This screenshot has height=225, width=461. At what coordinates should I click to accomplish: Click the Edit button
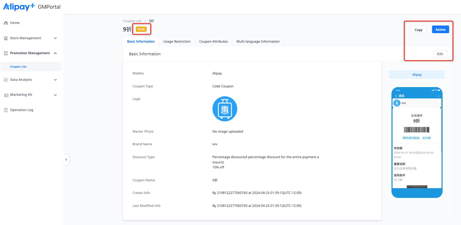(x=440, y=54)
